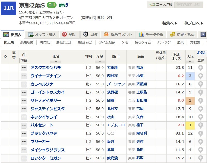Open the video icon tab at far right
This screenshot has height=163, width=207.
pos(203,34)
